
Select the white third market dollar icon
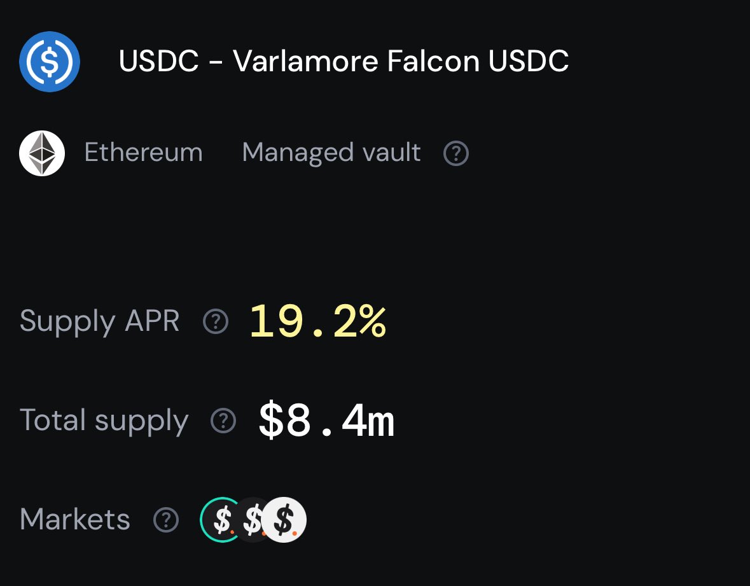coord(284,519)
